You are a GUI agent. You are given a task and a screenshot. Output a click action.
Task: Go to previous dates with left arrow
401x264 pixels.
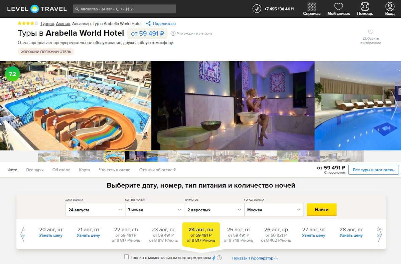(22, 235)
